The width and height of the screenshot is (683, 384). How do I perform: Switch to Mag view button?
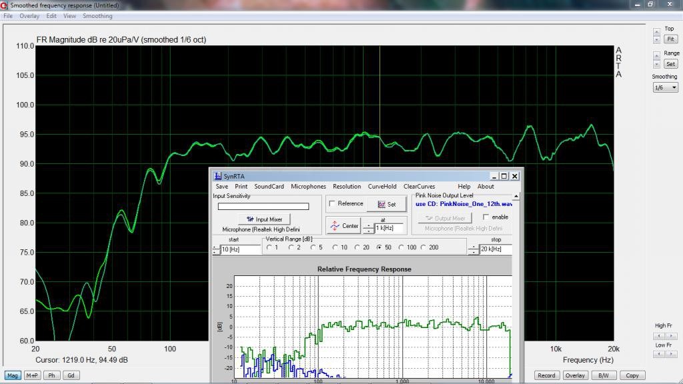(13, 375)
